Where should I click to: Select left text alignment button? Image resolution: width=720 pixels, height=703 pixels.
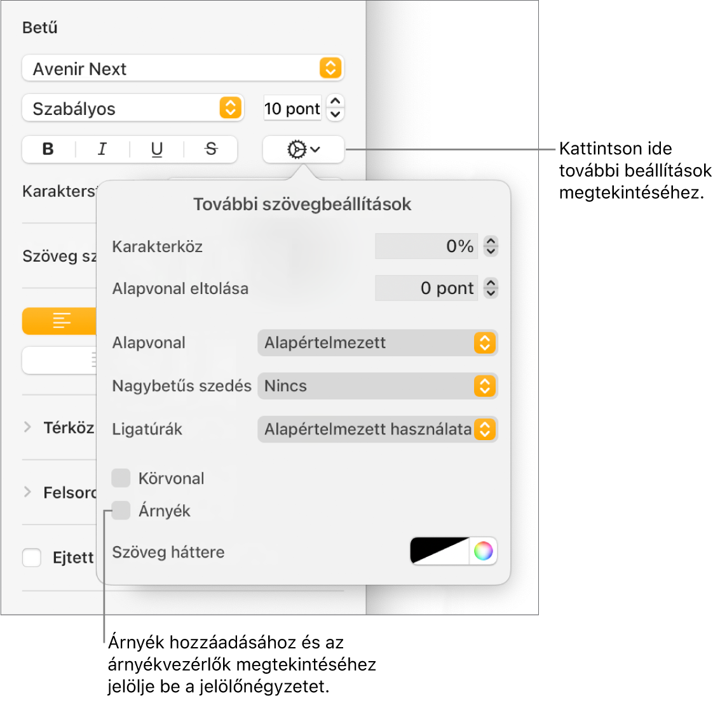60,321
